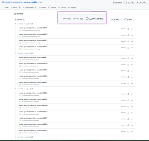149x141 pixels.
Task: Browse repository at the 43468 commit
Action: click(x=132, y=77)
